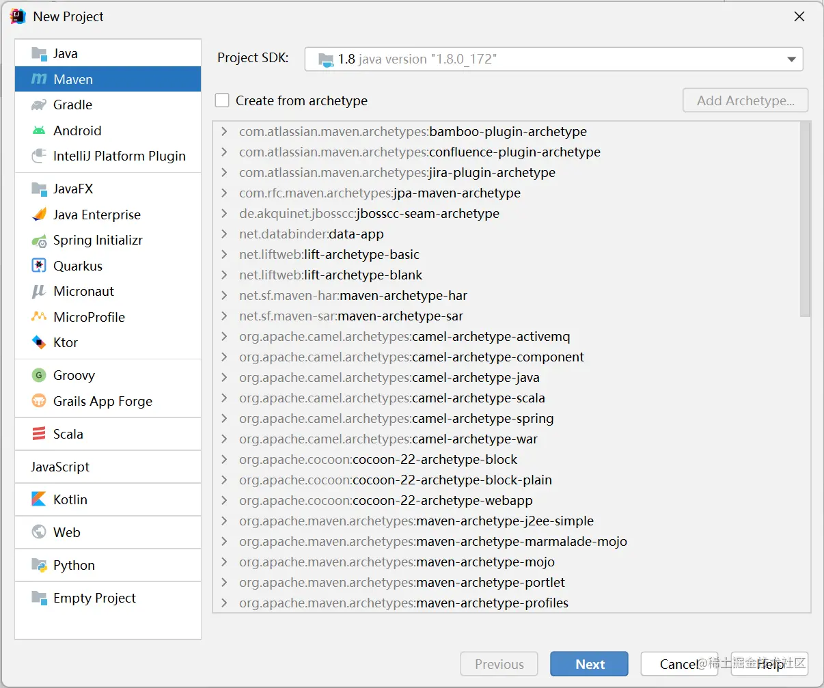
Task: Expand jpa-maven-archetype entry
Action: point(224,193)
